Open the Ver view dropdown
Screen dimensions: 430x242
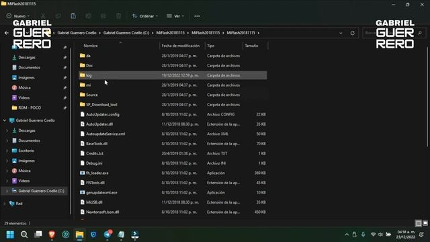[x=175, y=16]
